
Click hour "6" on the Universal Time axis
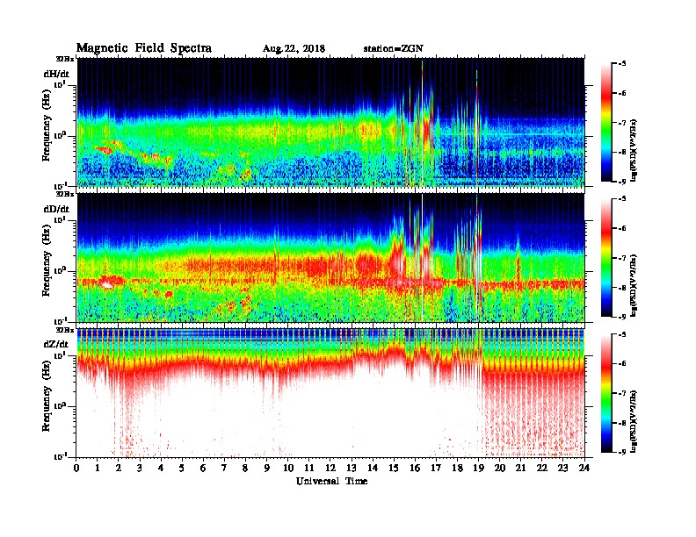pos(203,468)
